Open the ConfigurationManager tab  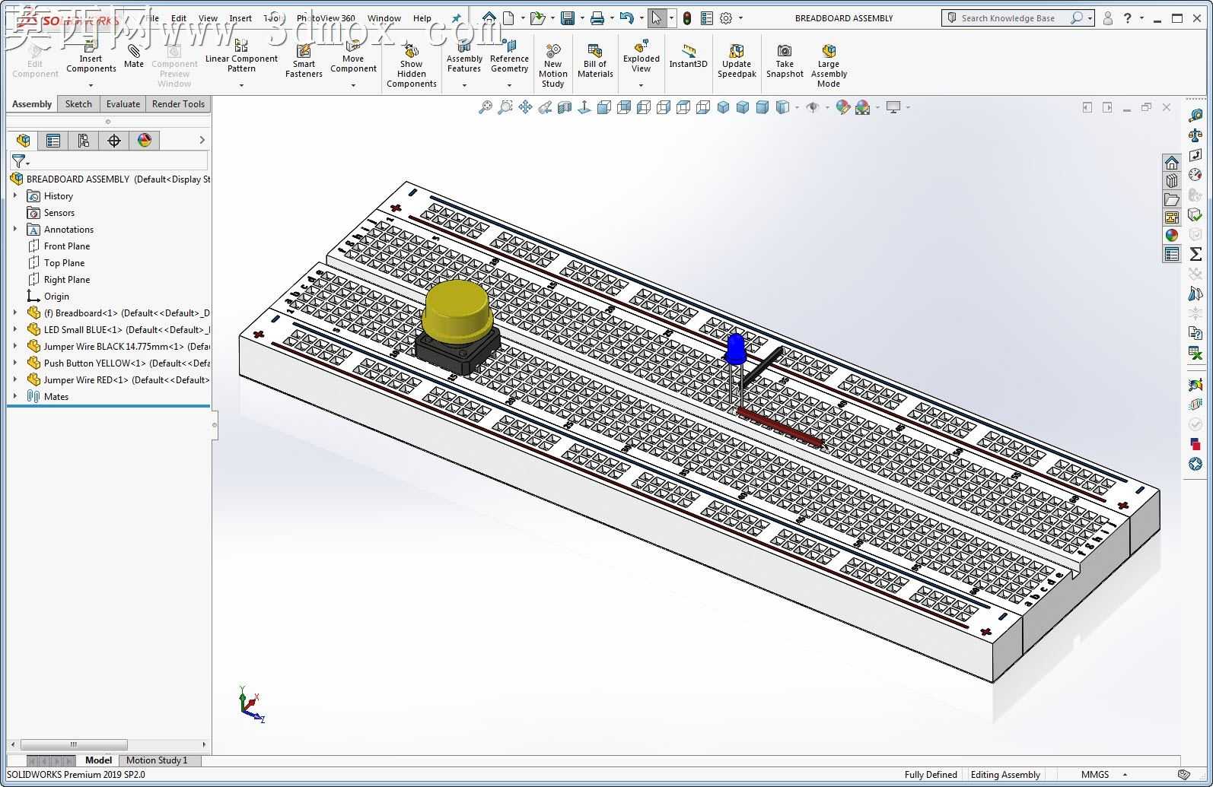[x=84, y=140]
